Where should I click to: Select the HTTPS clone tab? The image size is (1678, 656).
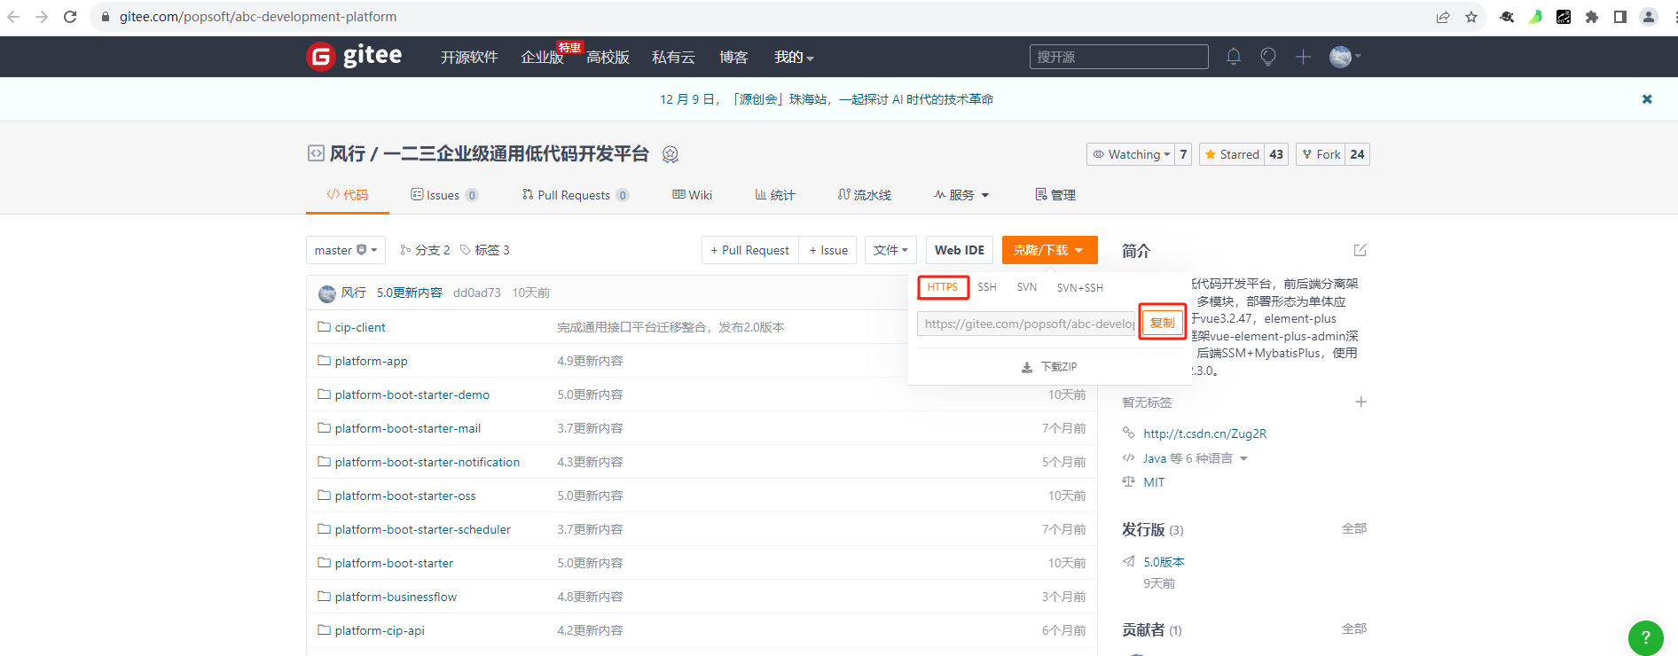(942, 287)
